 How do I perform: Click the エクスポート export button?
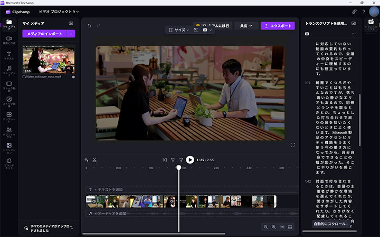[x=278, y=26]
